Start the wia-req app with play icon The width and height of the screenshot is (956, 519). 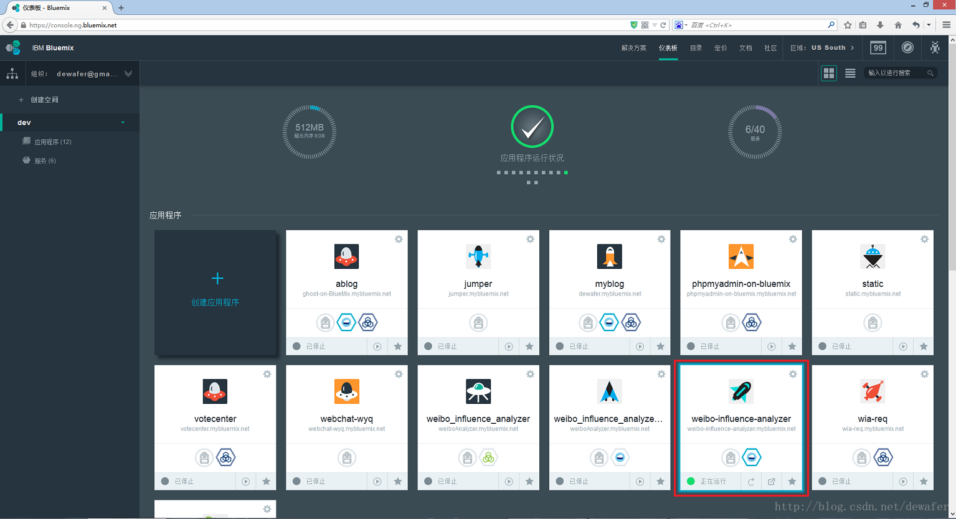[x=903, y=482]
